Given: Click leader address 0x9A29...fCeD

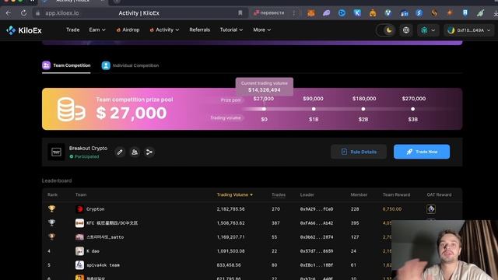Looking at the screenshot, I should 317,209.
